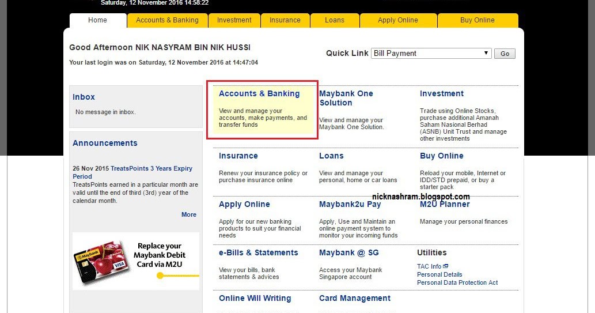Open the Maybank2u Pay link
The height and width of the screenshot is (313, 595).
[350, 205]
